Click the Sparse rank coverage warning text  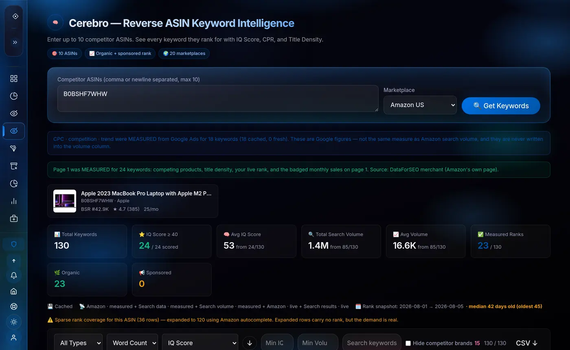click(x=223, y=320)
